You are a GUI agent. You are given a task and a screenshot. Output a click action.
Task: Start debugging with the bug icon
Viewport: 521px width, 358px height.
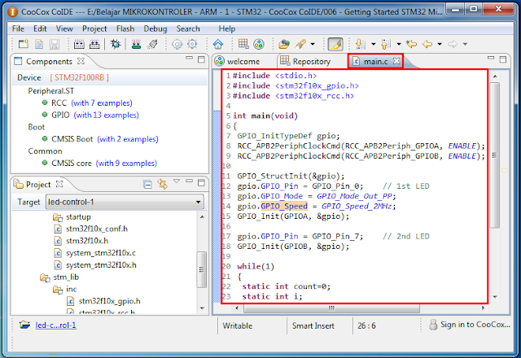pos(116,44)
